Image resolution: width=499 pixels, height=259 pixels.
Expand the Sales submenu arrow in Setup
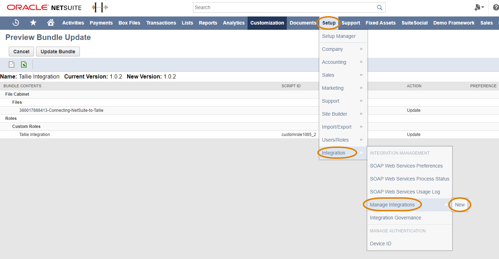(x=362, y=75)
